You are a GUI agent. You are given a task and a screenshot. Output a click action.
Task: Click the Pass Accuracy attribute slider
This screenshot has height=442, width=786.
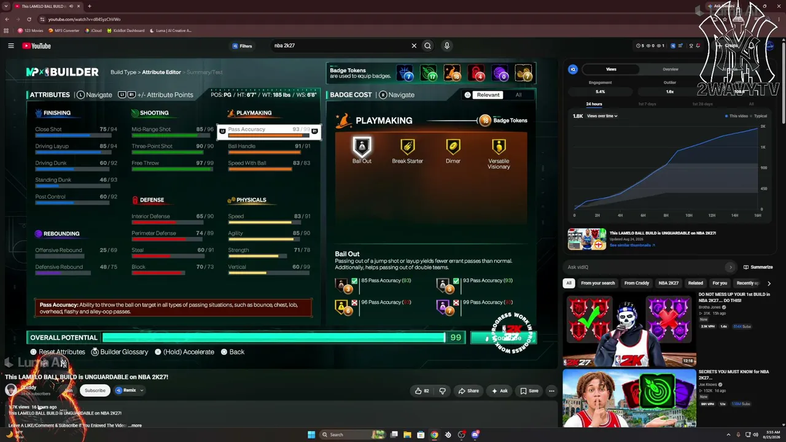pyautogui.click(x=269, y=131)
